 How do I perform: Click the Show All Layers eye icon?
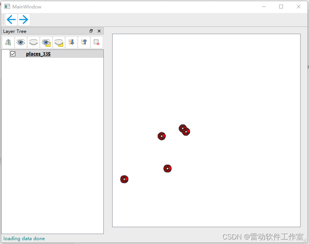[x=21, y=42]
